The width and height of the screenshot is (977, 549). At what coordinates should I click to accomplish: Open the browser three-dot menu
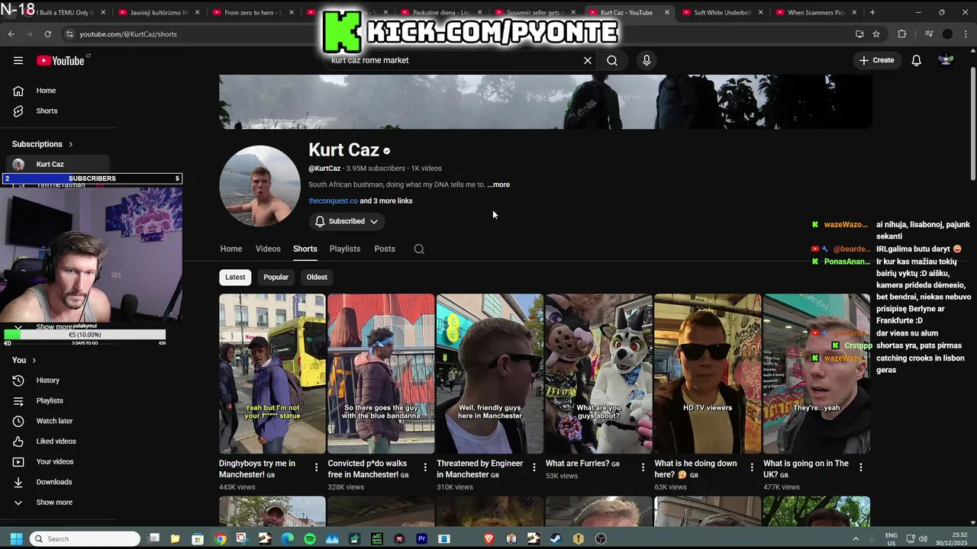(966, 34)
